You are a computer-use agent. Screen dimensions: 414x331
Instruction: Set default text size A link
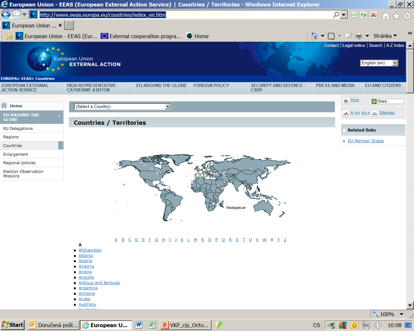[352, 112]
